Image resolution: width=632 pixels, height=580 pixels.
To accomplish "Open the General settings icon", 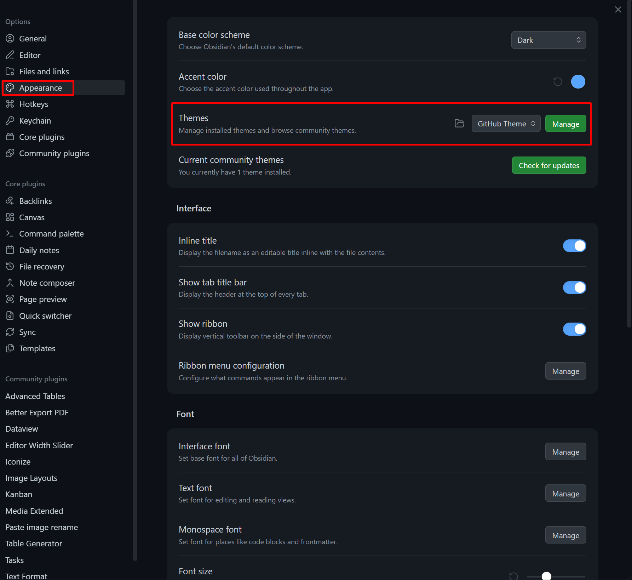I will tap(10, 38).
